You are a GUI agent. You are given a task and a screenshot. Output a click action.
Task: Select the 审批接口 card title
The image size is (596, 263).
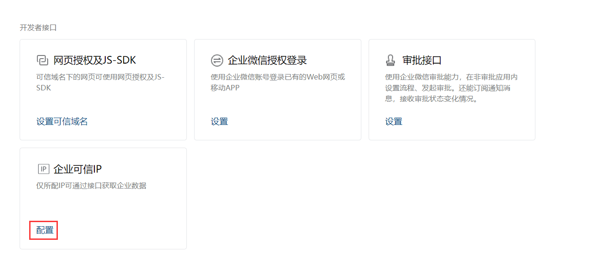pos(422,60)
